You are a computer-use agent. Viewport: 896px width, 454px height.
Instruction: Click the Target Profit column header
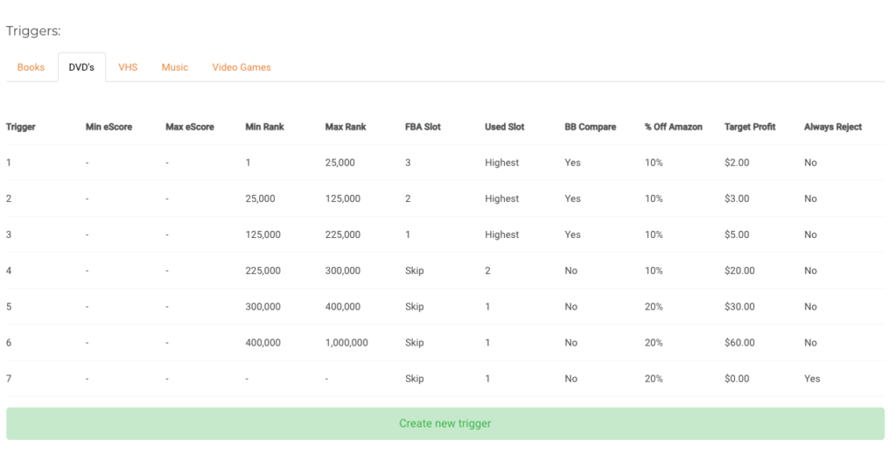pos(750,127)
